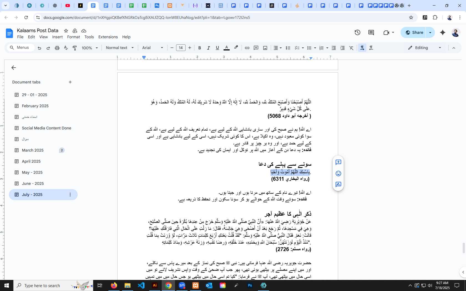Click the taskbar search box
Screen dimensions: 466x291
pos(53,285)
